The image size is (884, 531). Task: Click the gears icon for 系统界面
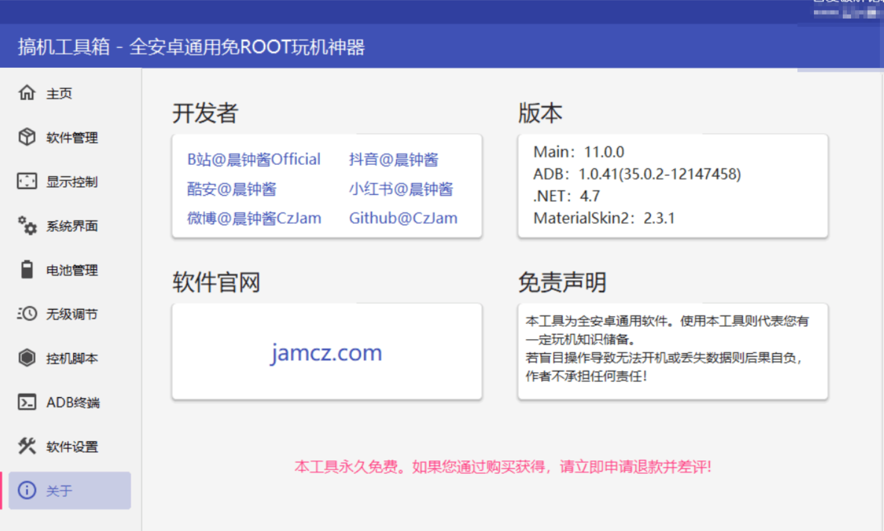pos(27,225)
